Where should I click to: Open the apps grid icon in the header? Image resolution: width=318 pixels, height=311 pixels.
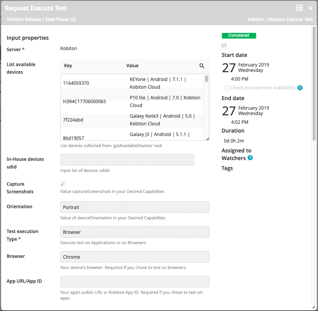coord(300,8)
